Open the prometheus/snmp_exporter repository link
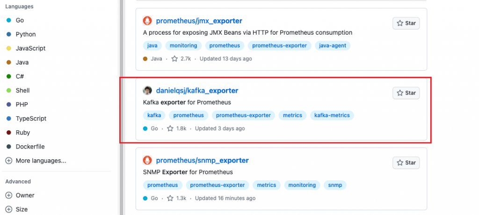 [x=202, y=160]
